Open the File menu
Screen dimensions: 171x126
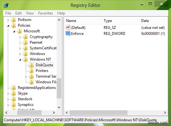point(8,13)
